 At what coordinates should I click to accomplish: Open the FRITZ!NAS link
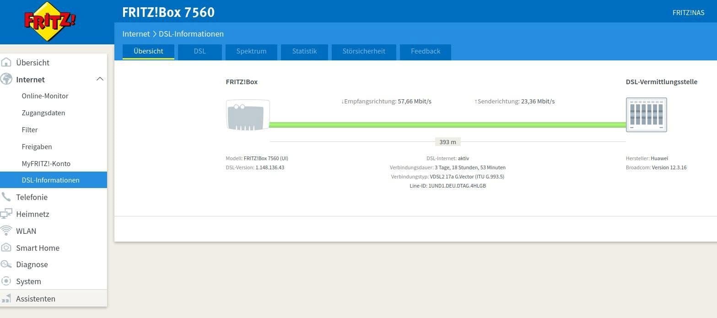click(688, 12)
